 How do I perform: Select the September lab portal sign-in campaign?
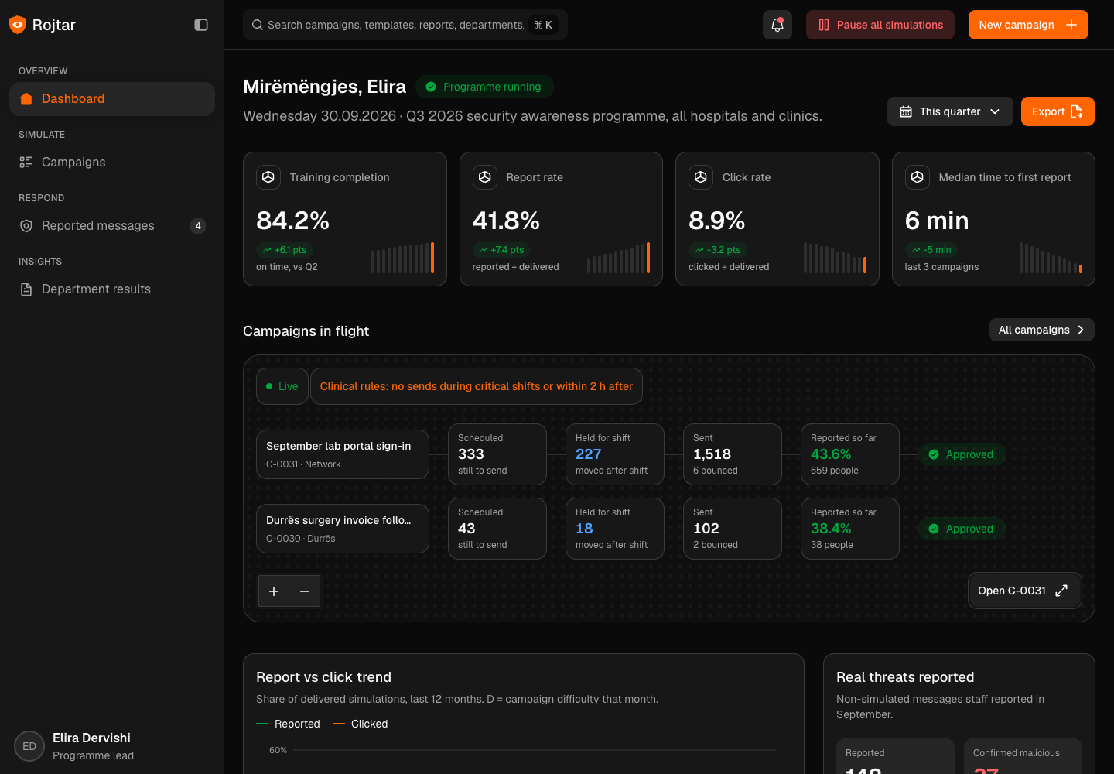[x=343, y=454]
